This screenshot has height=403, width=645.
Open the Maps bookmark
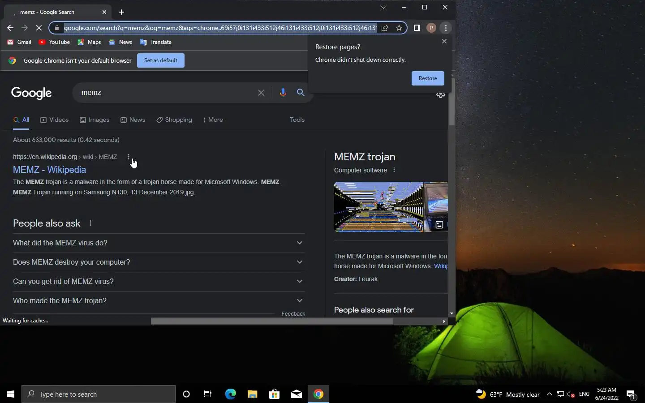(89, 42)
